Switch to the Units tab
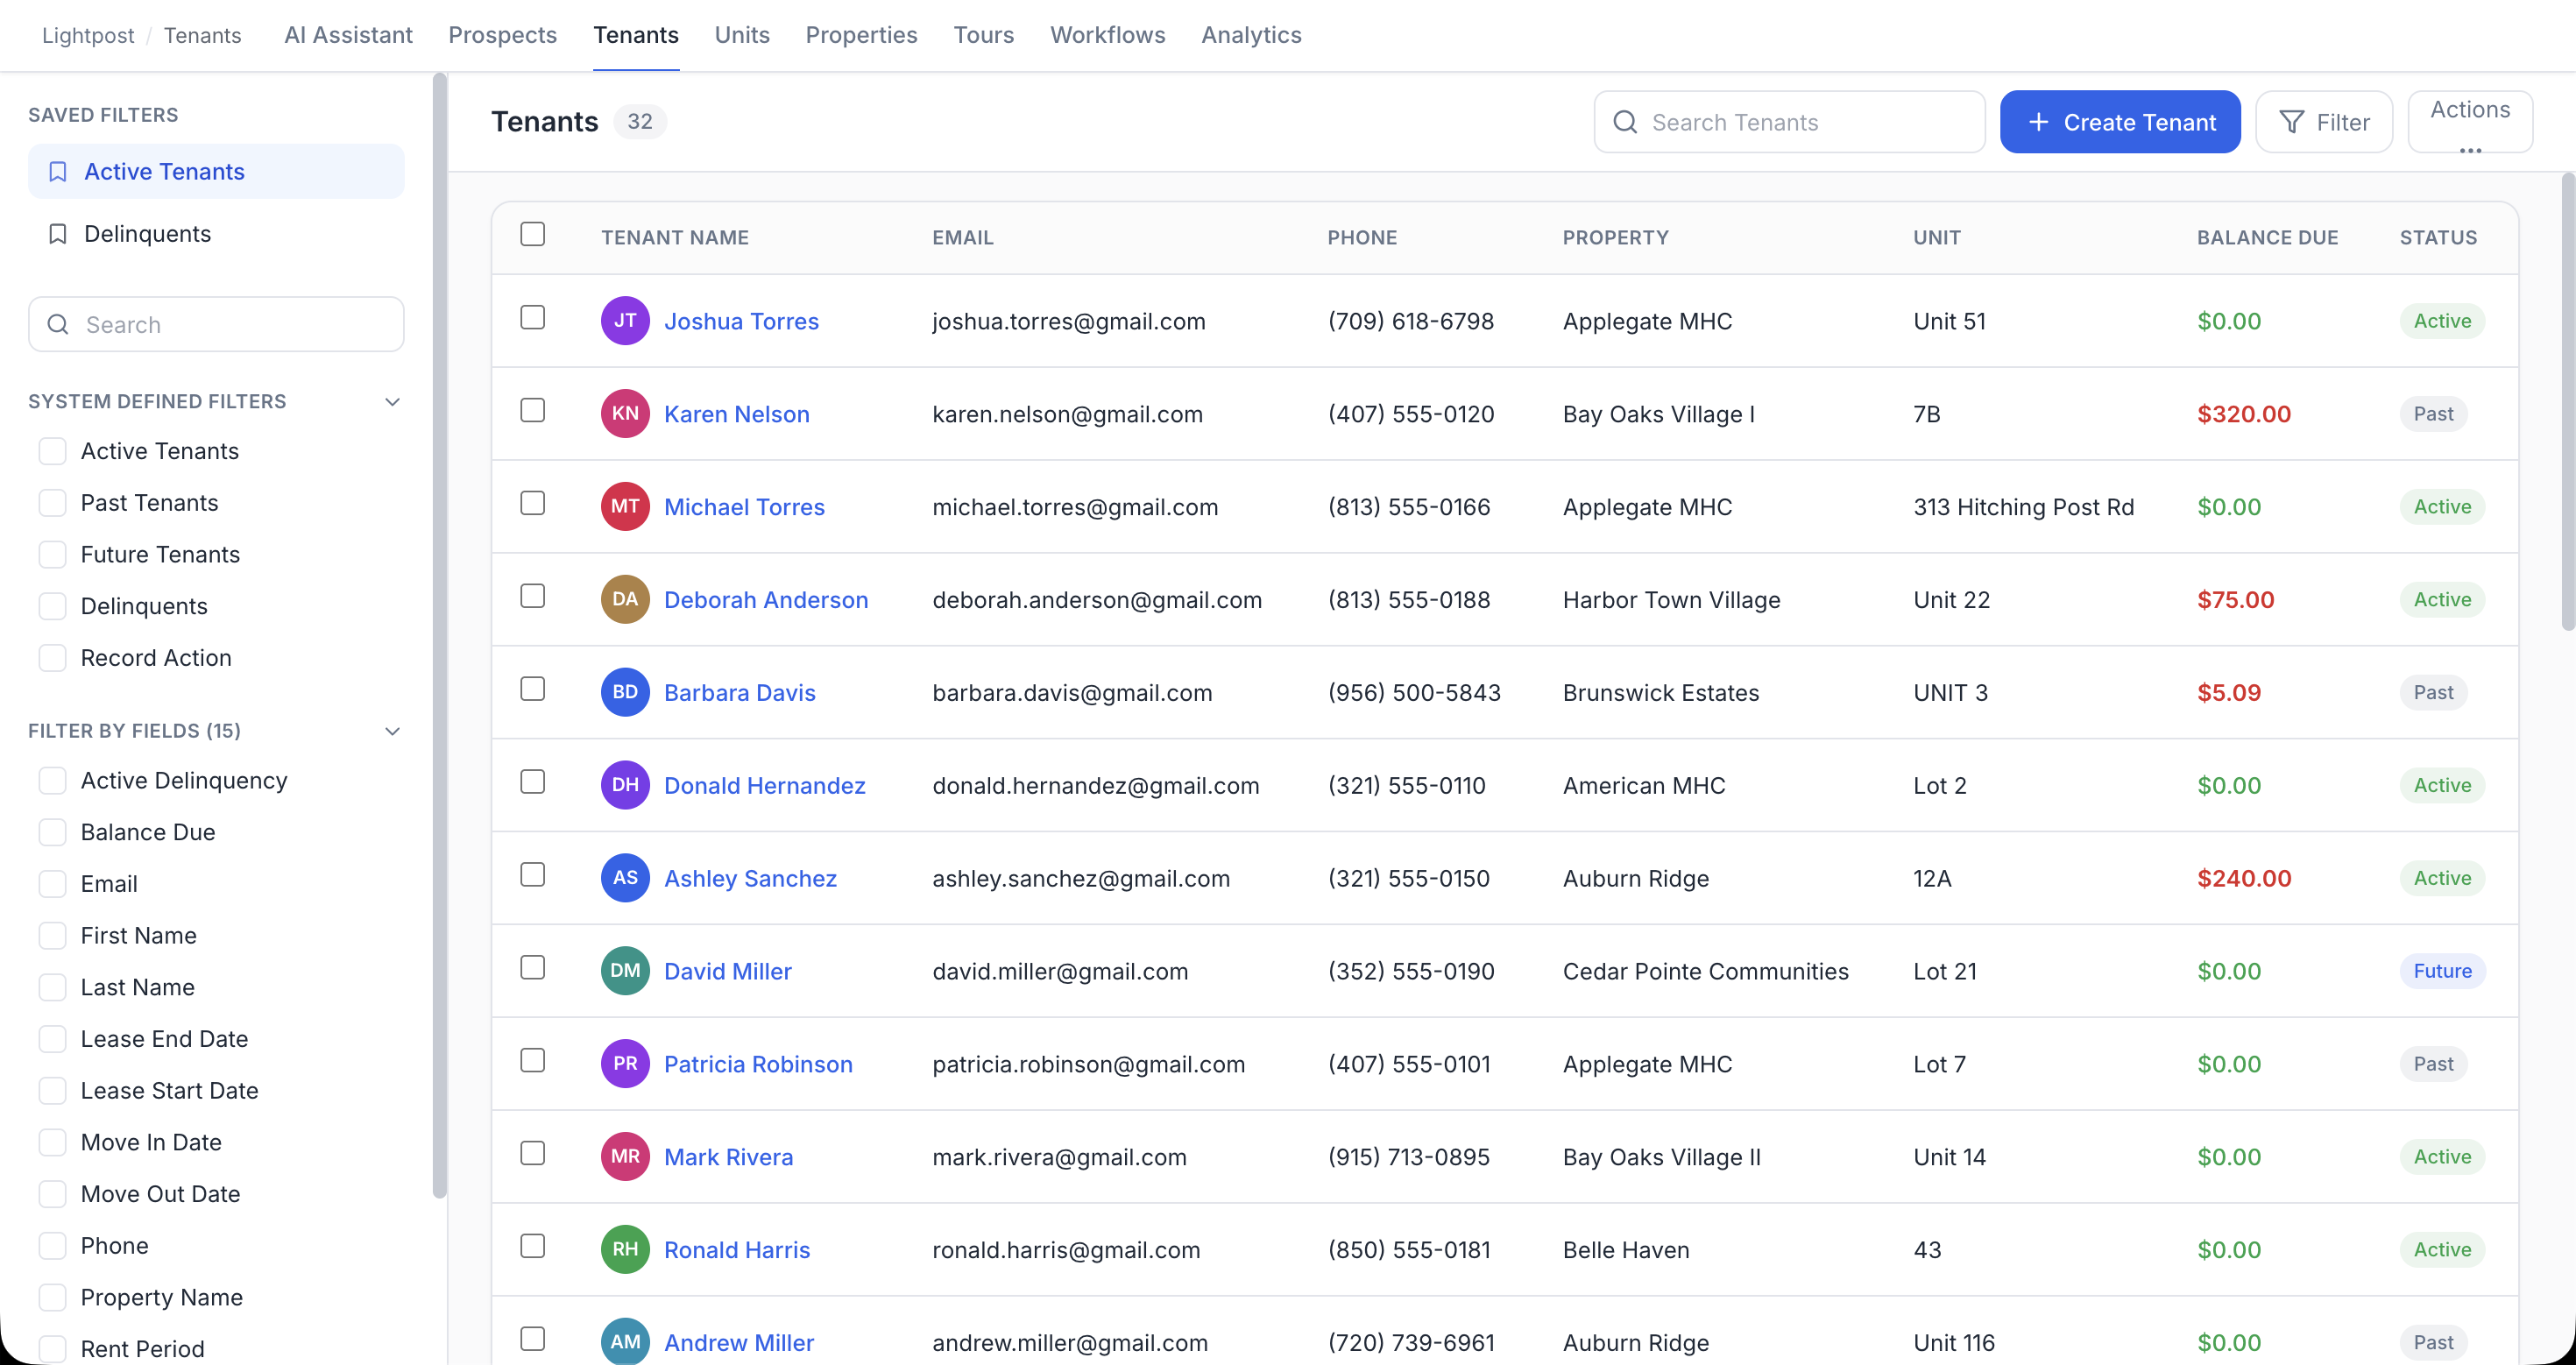 (x=742, y=35)
